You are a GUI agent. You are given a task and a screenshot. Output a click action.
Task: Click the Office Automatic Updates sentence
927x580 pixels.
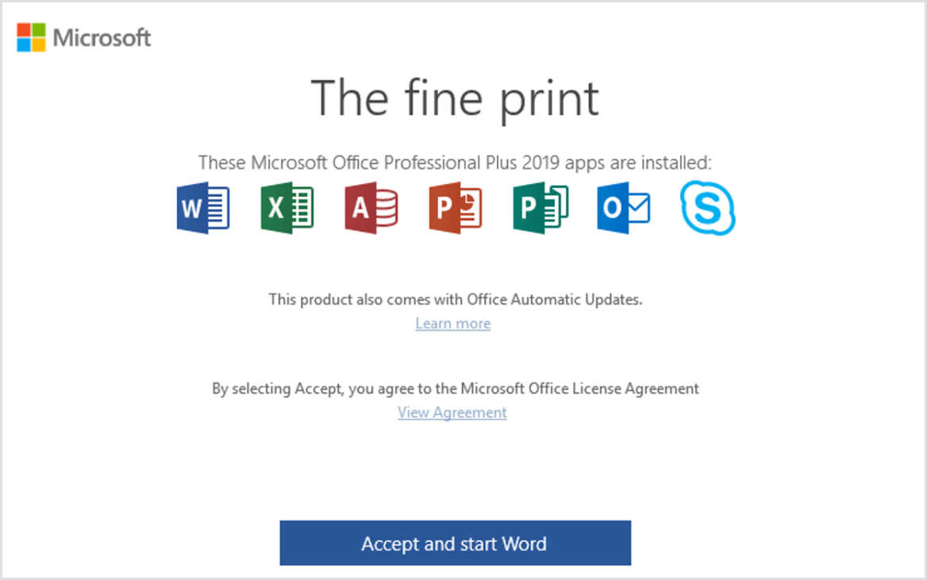pyautogui.click(x=455, y=300)
